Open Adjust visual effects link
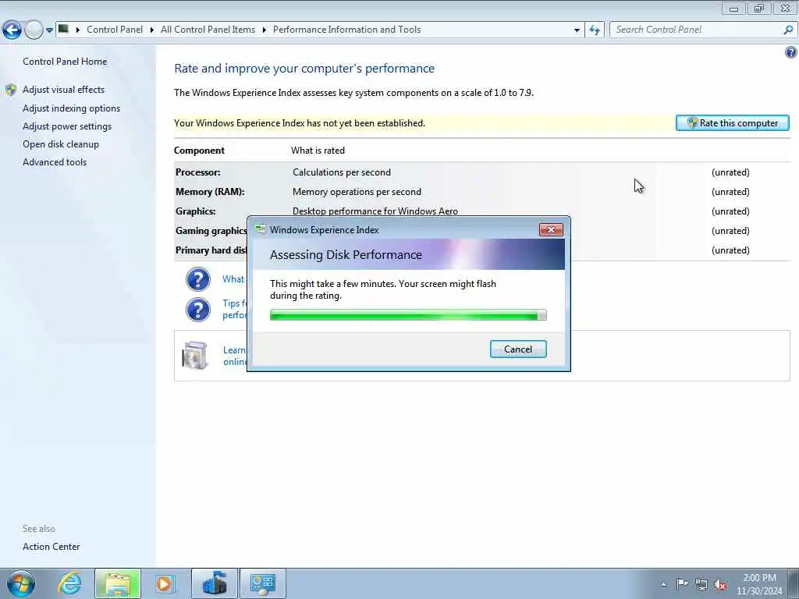The height and width of the screenshot is (599, 799). [63, 89]
